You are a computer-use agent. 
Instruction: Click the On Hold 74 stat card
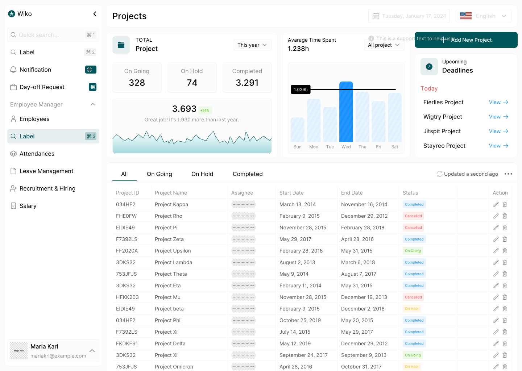point(192,78)
